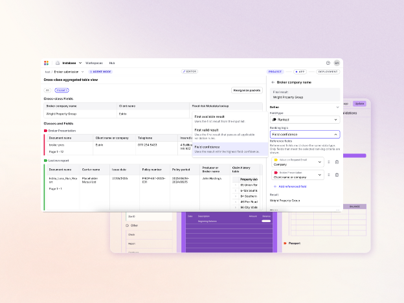Switch to the App stage tab
This screenshot has width=404, height=303.
point(300,72)
